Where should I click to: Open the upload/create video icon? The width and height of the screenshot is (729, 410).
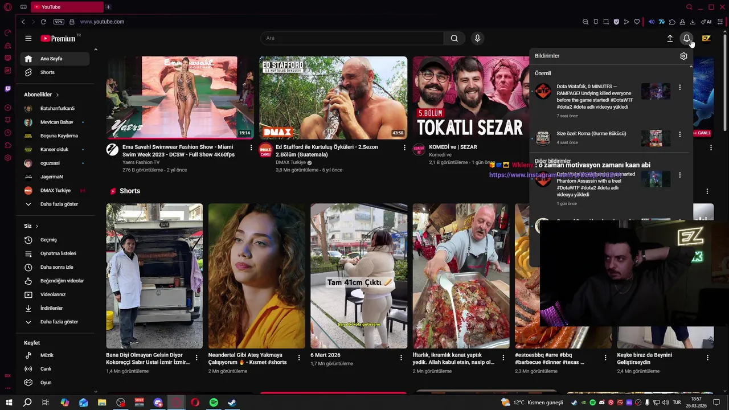670,38
